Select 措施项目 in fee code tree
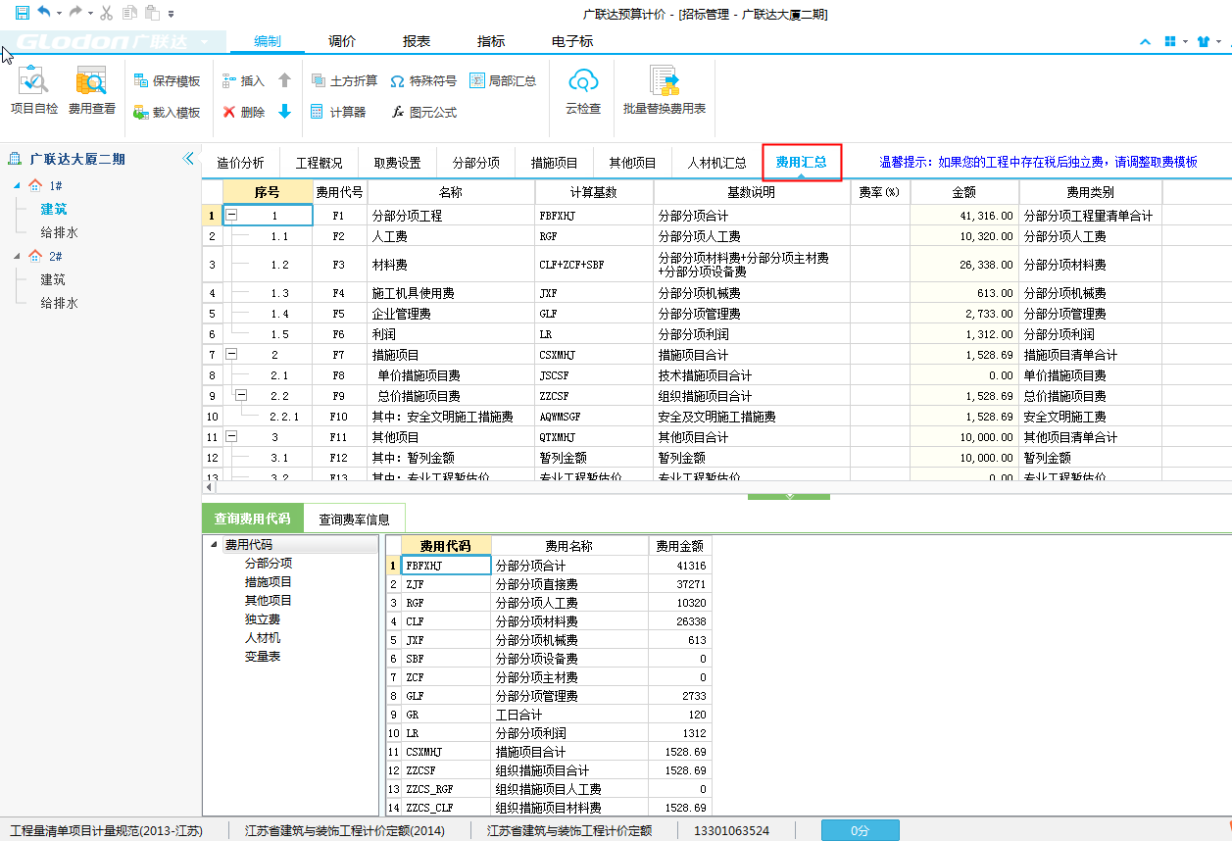 [268, 582]
